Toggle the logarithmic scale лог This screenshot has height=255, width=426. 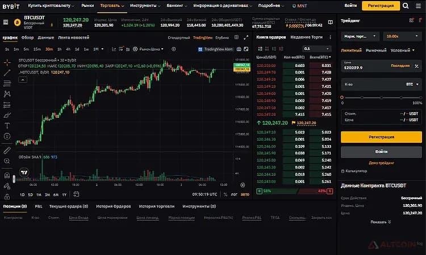(234, 194)
